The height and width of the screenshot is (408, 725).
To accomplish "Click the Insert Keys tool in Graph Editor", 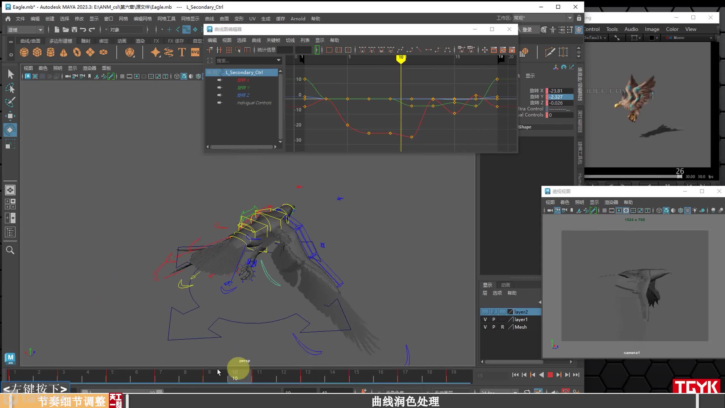I will coord(219,50).
